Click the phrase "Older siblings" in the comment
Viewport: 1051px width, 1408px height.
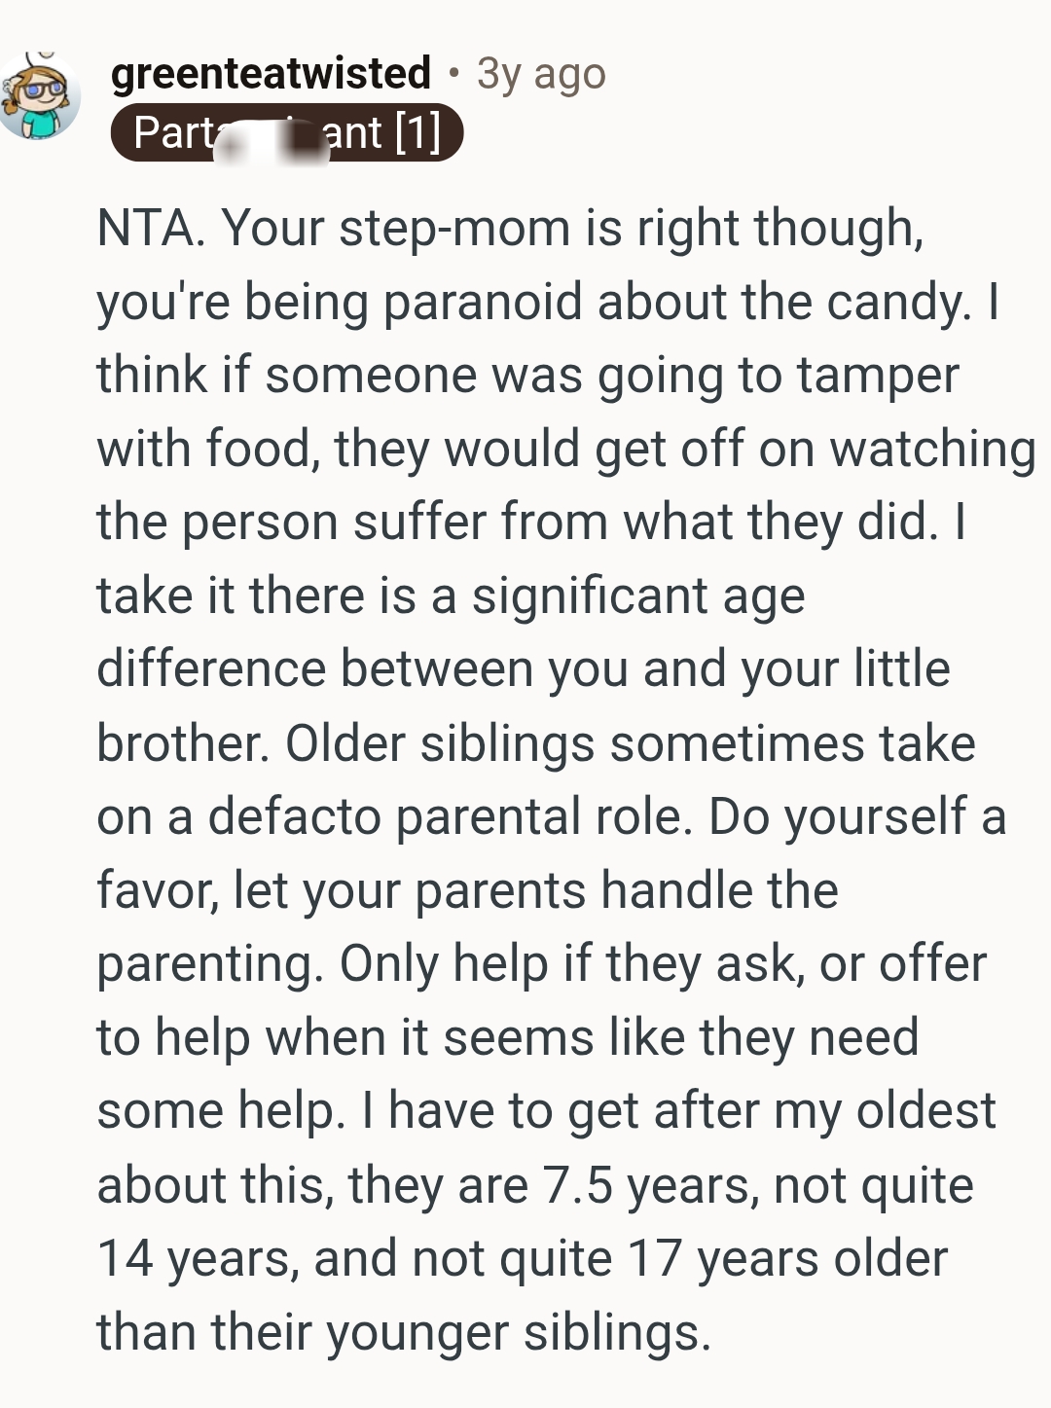point(439,743)
